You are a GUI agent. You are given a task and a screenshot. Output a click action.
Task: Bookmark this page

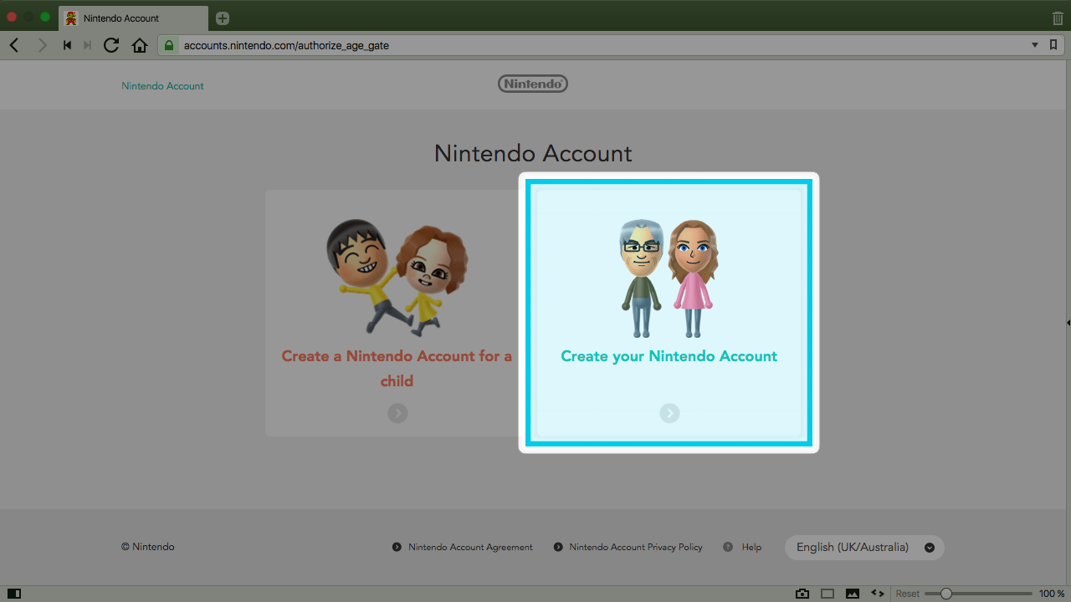(1053, 45)
